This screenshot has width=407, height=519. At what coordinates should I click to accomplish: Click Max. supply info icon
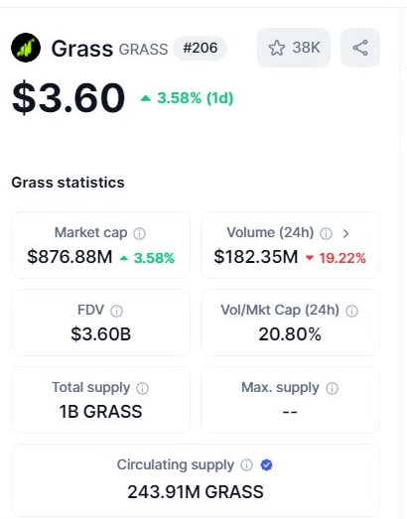(x=332, y=388)
